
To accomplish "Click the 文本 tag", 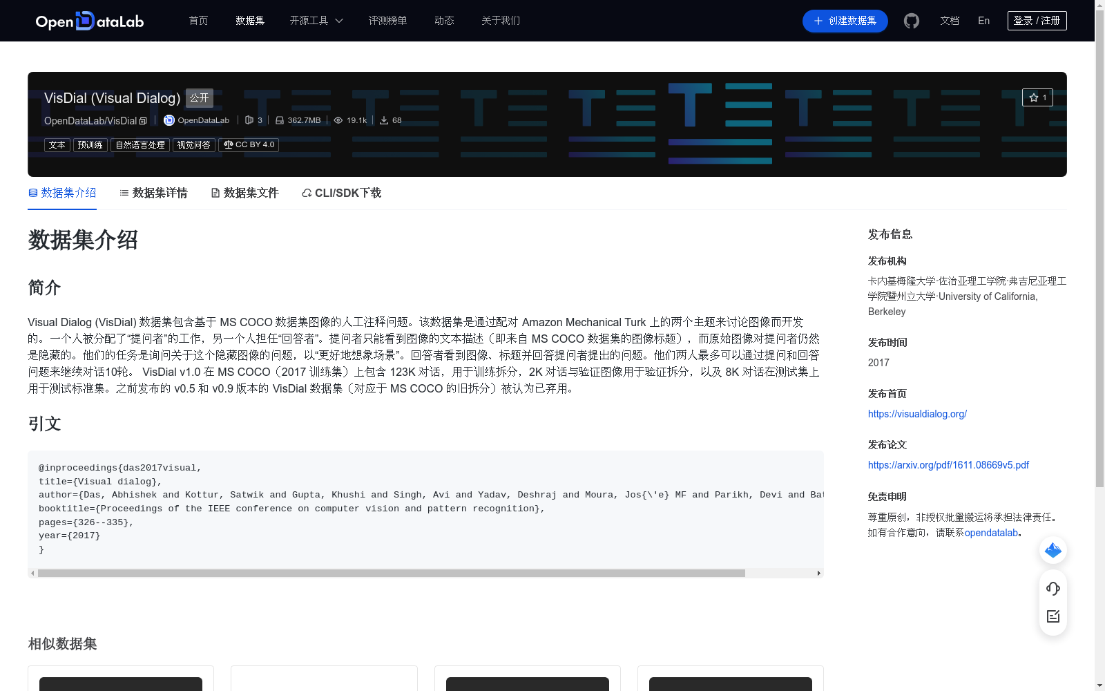I will click(x=57, y=145).
